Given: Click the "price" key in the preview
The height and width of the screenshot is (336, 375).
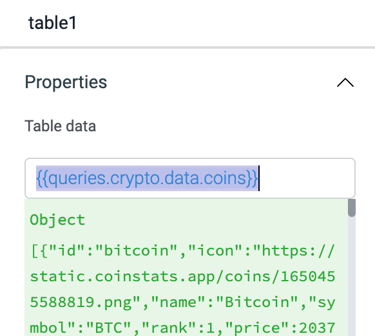Looking at the screenshot, I should click(257, 328).
